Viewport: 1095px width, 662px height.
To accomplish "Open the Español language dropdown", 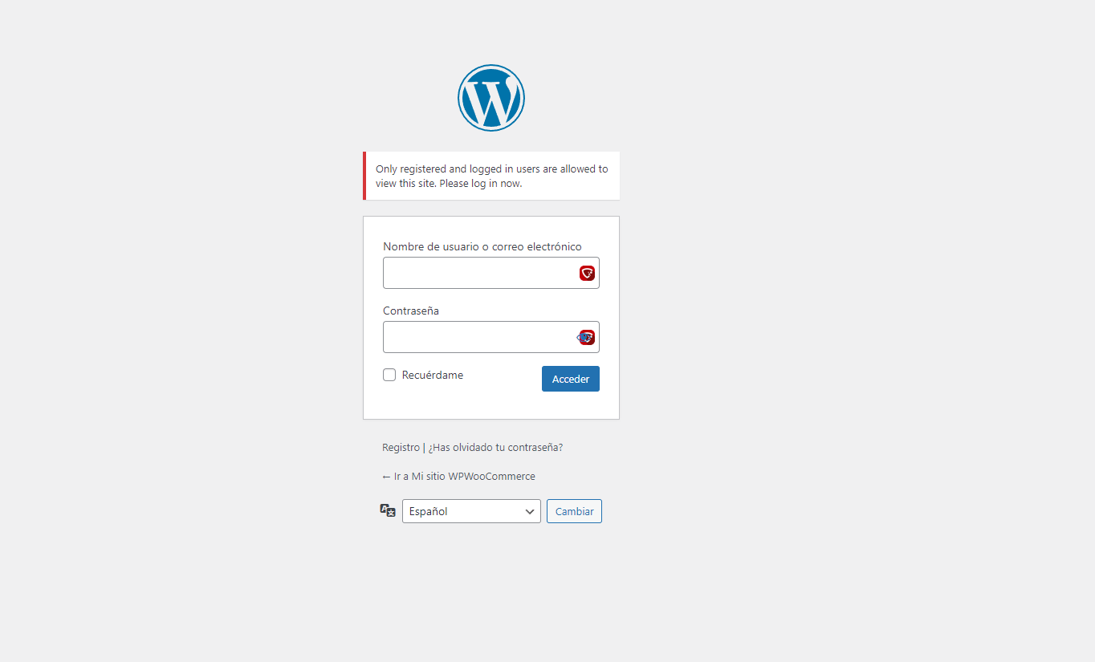I will tap(471, 511).
